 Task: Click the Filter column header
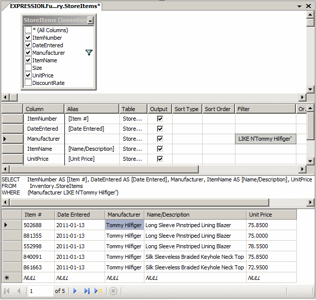[x=265, y=109]
